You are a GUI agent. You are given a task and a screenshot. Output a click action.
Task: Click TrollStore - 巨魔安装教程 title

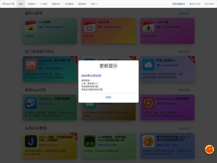click(55, 99)
